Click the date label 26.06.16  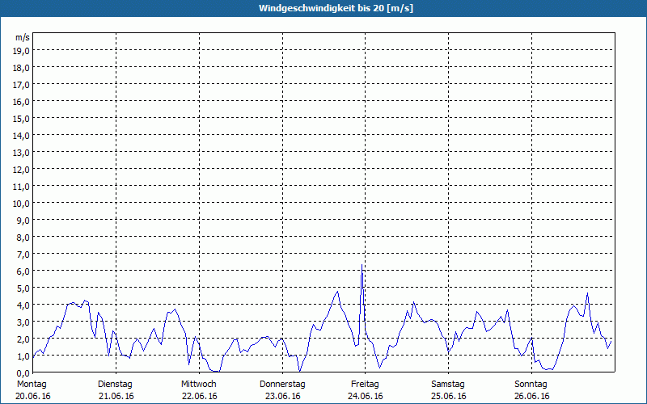click(x=531, y=396)
